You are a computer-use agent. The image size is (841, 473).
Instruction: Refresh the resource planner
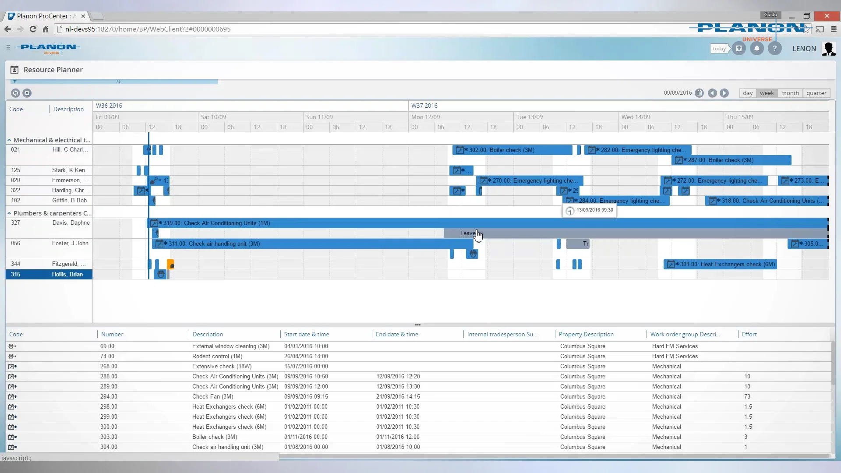[x=15, y=93]
